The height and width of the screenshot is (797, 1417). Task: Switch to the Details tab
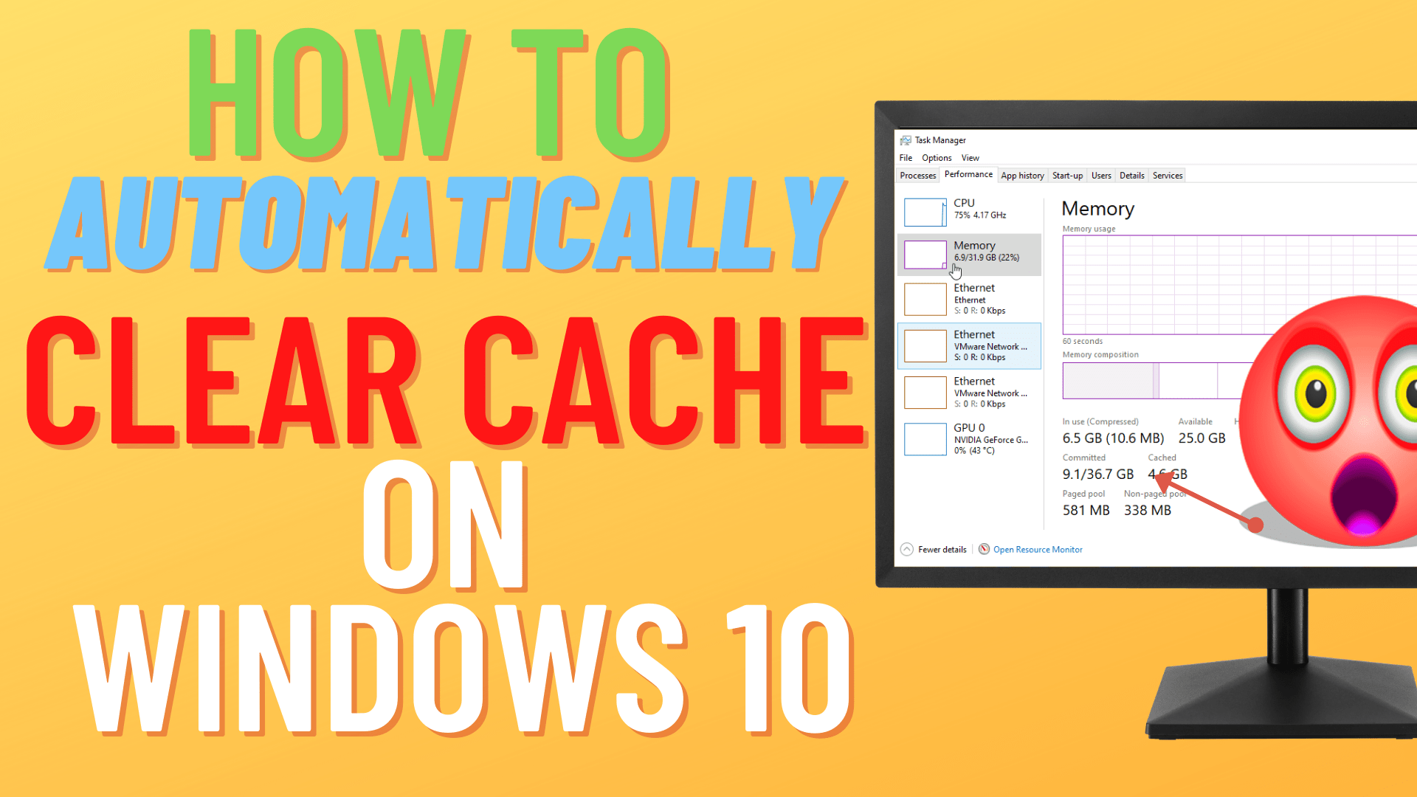click(x=1131, y=176)
